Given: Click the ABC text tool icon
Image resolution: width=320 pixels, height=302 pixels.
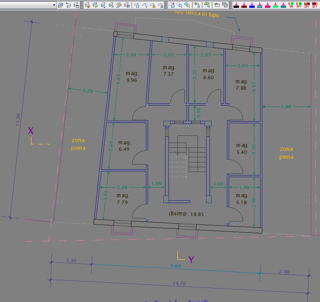Looking at the screenshot, I should tap(217, 5).
